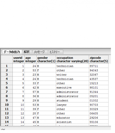Select row header 14

[7, 122]
